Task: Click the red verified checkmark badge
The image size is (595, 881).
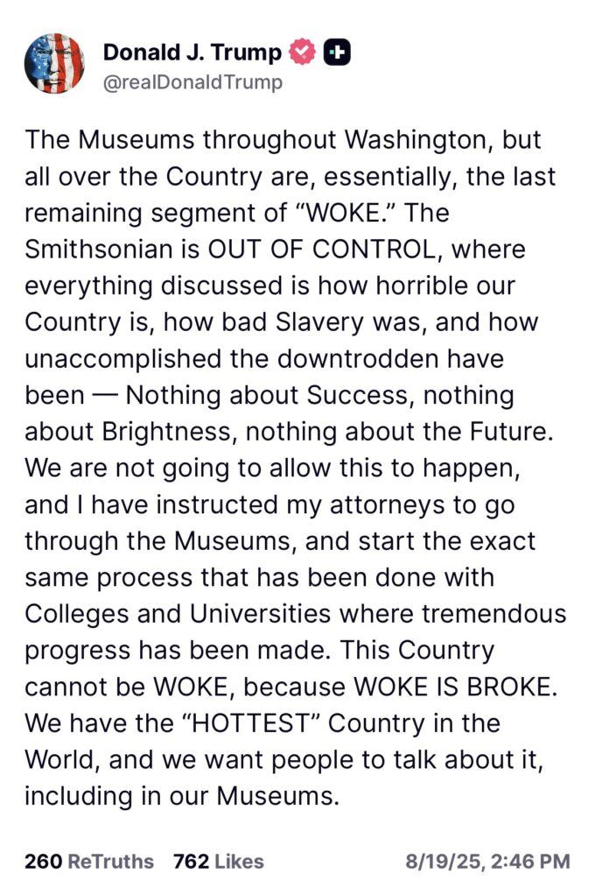Action: coord(302,53)
